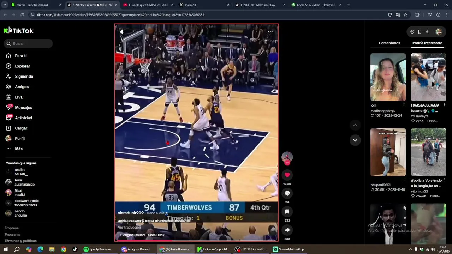Open a new browser tab
Image resolution: width=452 pixels, height=254 pixels.
[349, 5]
